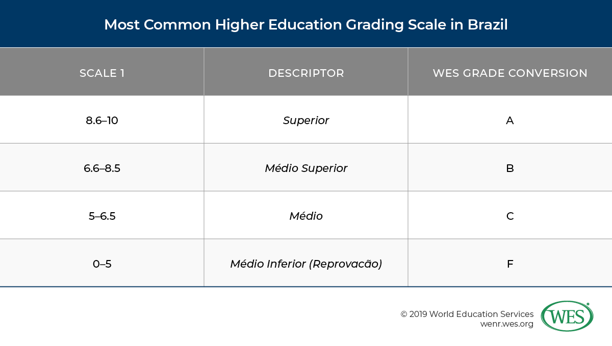Screen dimensions: 612x346
Task: Click the grade B conversion cell
Action: (x=510, y=168)
